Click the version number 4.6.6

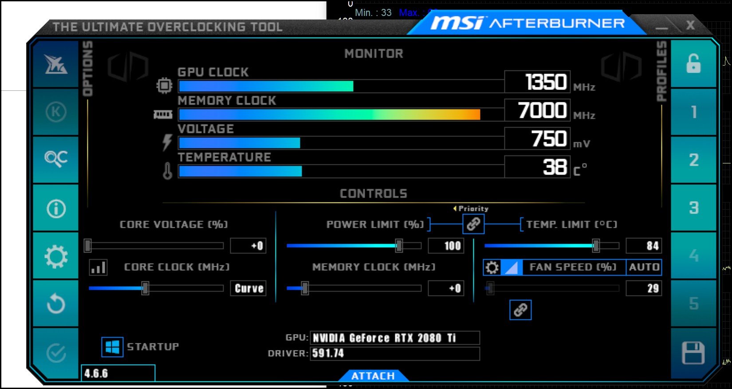click(118, 373)
